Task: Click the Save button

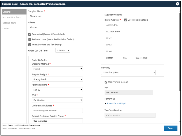Action: pos(170,128)
